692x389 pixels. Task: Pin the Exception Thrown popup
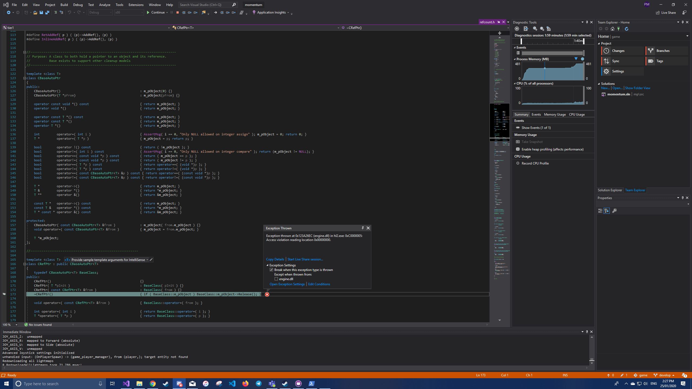coord(363,228)
